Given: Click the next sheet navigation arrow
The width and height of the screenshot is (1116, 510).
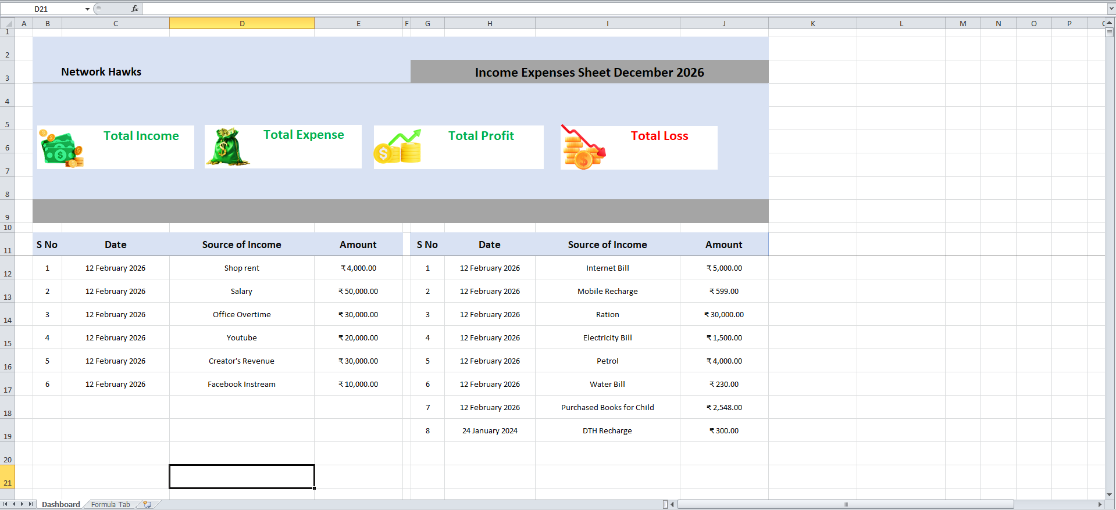Looking at the screenshot, I should click(x=22, y=504).
